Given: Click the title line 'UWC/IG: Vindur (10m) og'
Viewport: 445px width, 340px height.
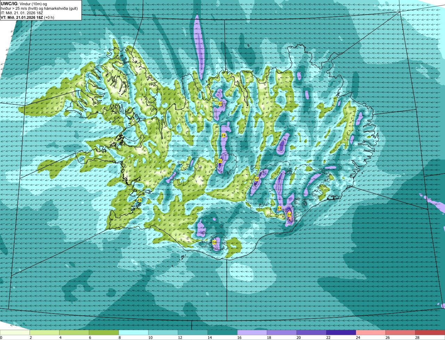Looking at the screenshot, I should click(24, 3).
